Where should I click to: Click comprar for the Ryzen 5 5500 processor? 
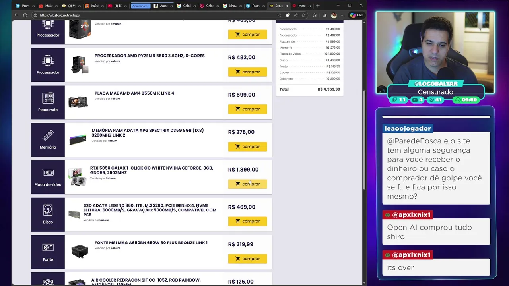247,72
